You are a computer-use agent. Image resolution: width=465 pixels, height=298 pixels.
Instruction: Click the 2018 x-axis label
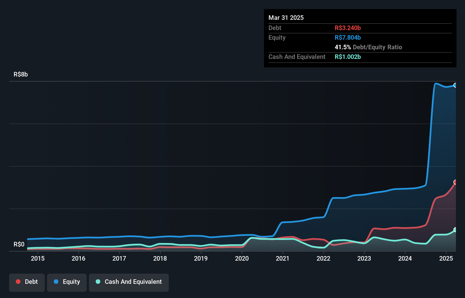tap(160, 258)
